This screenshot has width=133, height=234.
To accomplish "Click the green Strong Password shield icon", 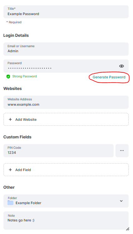I will [8, 76].
